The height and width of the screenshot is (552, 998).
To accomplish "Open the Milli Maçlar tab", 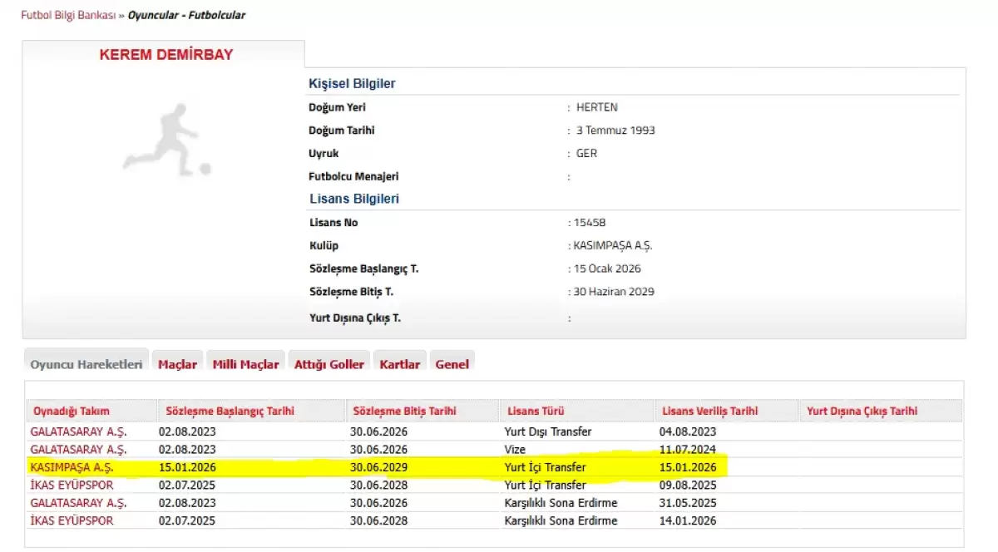I will coord(245,364).
